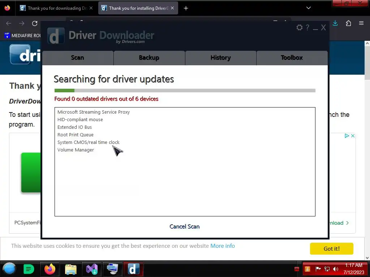The height and width of the screenshot is (277, 370).
Task: Open the computer keyboard taskbar icon
Action: click(112, 269)
